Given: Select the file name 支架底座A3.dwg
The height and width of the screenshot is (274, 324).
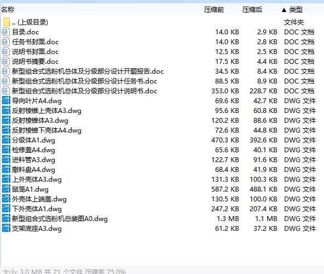Looking at the screenshot, I should click(x=37, y=229).
